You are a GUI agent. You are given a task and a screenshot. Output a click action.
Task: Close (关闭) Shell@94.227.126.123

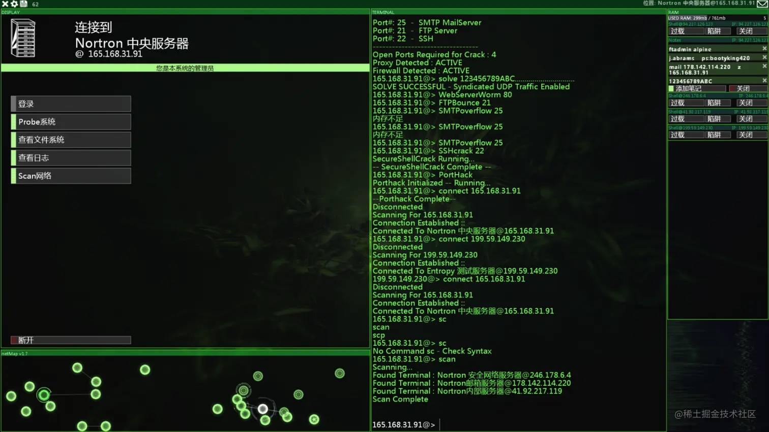coord(752,31)
